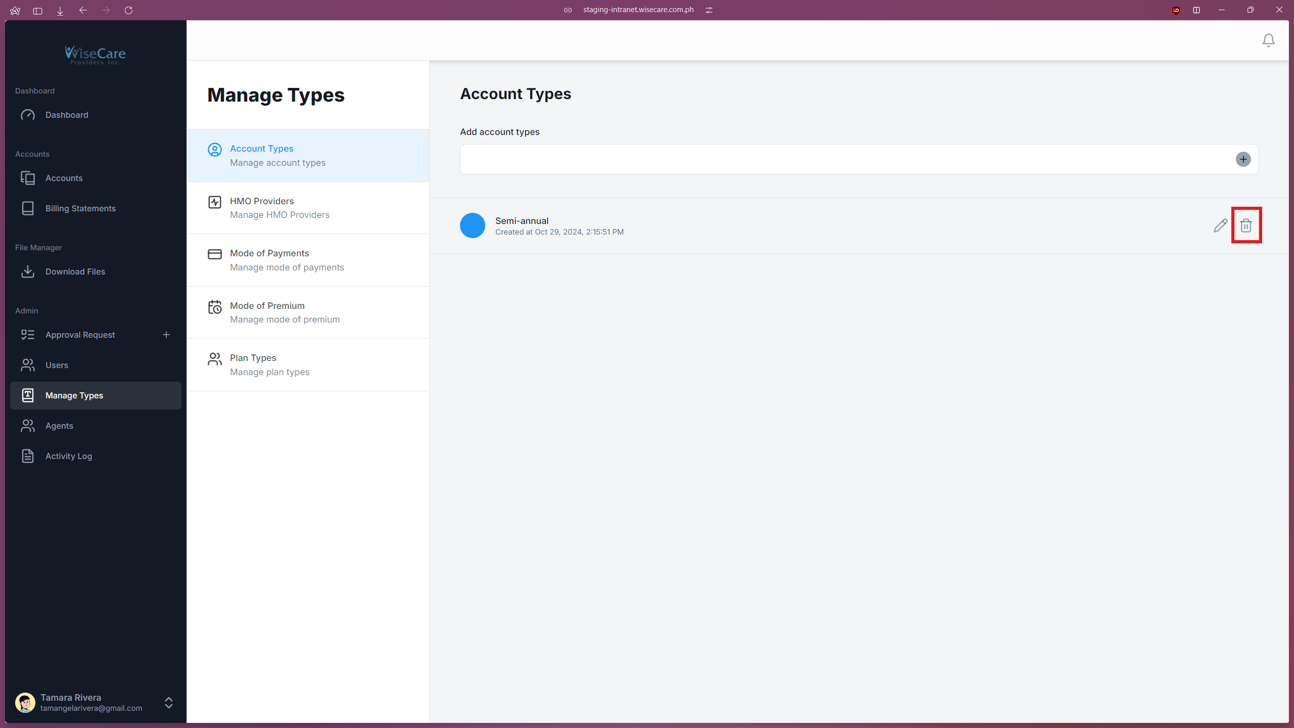Switch to the Manage Types menu item
The height and width of the screenshot is (728, 1294).
[74, 395]
